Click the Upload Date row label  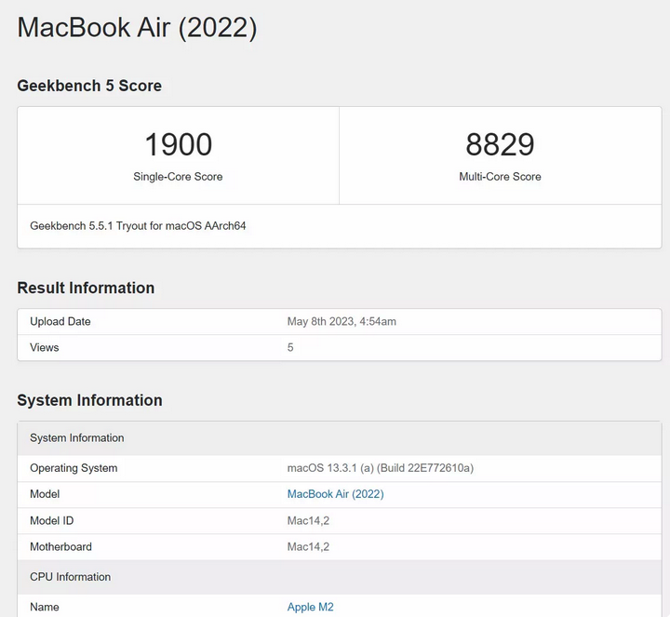point(60,321)
